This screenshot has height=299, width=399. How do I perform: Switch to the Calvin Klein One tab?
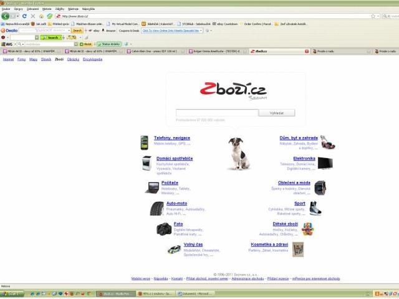(156, 51)
